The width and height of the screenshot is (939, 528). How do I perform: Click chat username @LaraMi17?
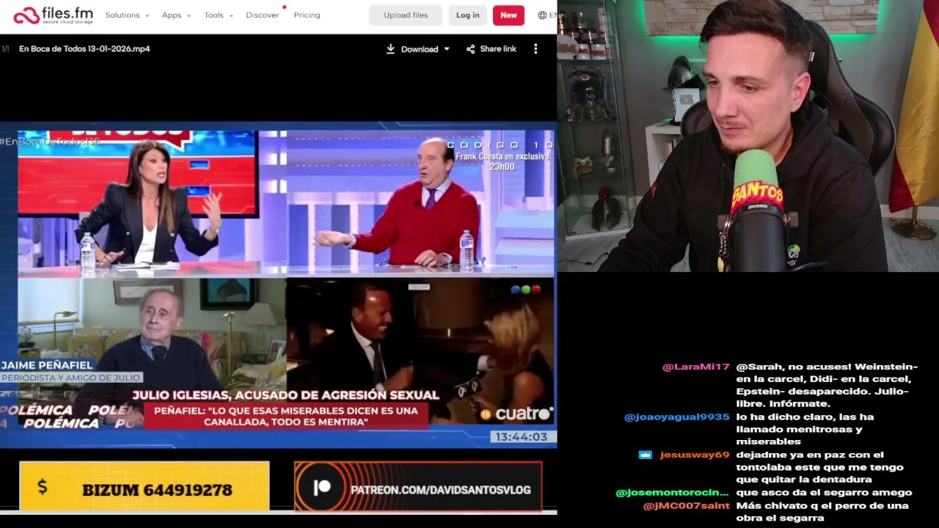click(695, 367)
